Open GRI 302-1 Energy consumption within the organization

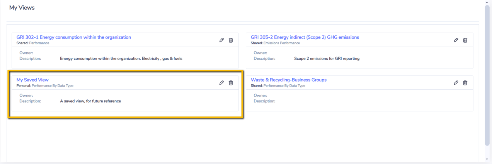74,37
